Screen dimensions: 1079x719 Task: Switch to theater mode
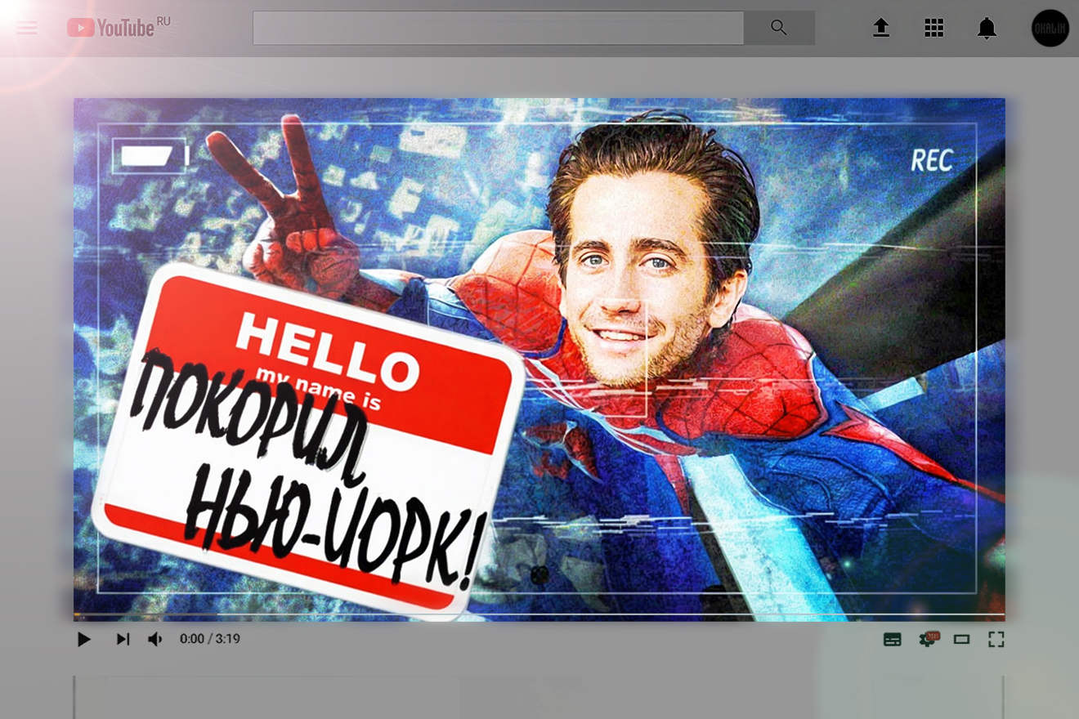tap(962, 640)
